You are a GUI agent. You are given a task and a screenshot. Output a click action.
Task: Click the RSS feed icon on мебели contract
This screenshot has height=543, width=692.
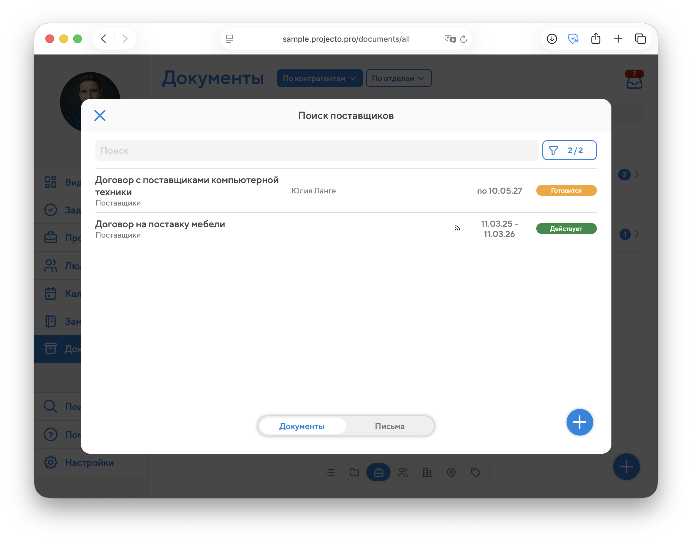coord(457,228)
